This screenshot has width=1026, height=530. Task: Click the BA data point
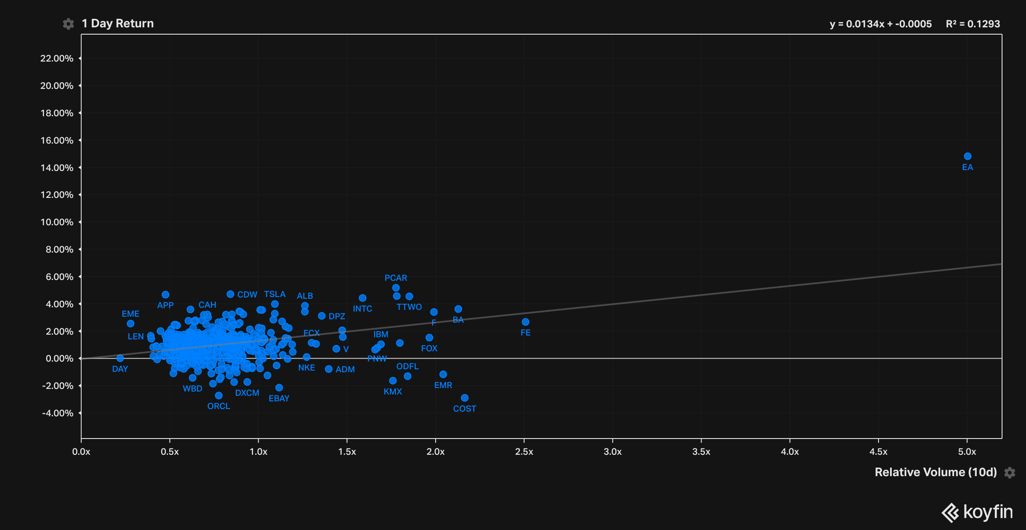[458, 309]
